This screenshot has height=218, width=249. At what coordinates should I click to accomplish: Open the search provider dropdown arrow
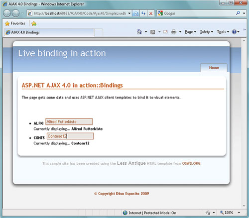click(x=244, y=13)
